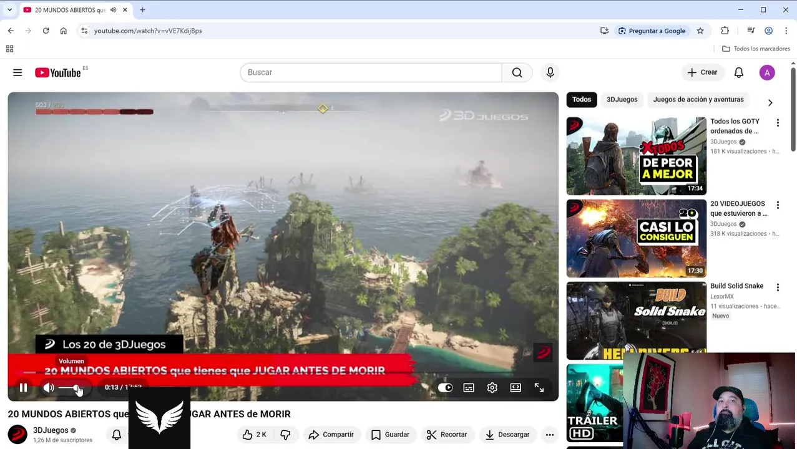Screen dimensions: 797x449
Task: Open the DE PEOR A MEJOR thumbnail
Action: (x=636, y=156)
